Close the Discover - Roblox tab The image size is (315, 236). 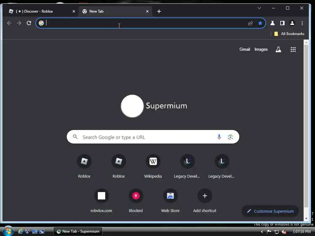click(74, 11)
